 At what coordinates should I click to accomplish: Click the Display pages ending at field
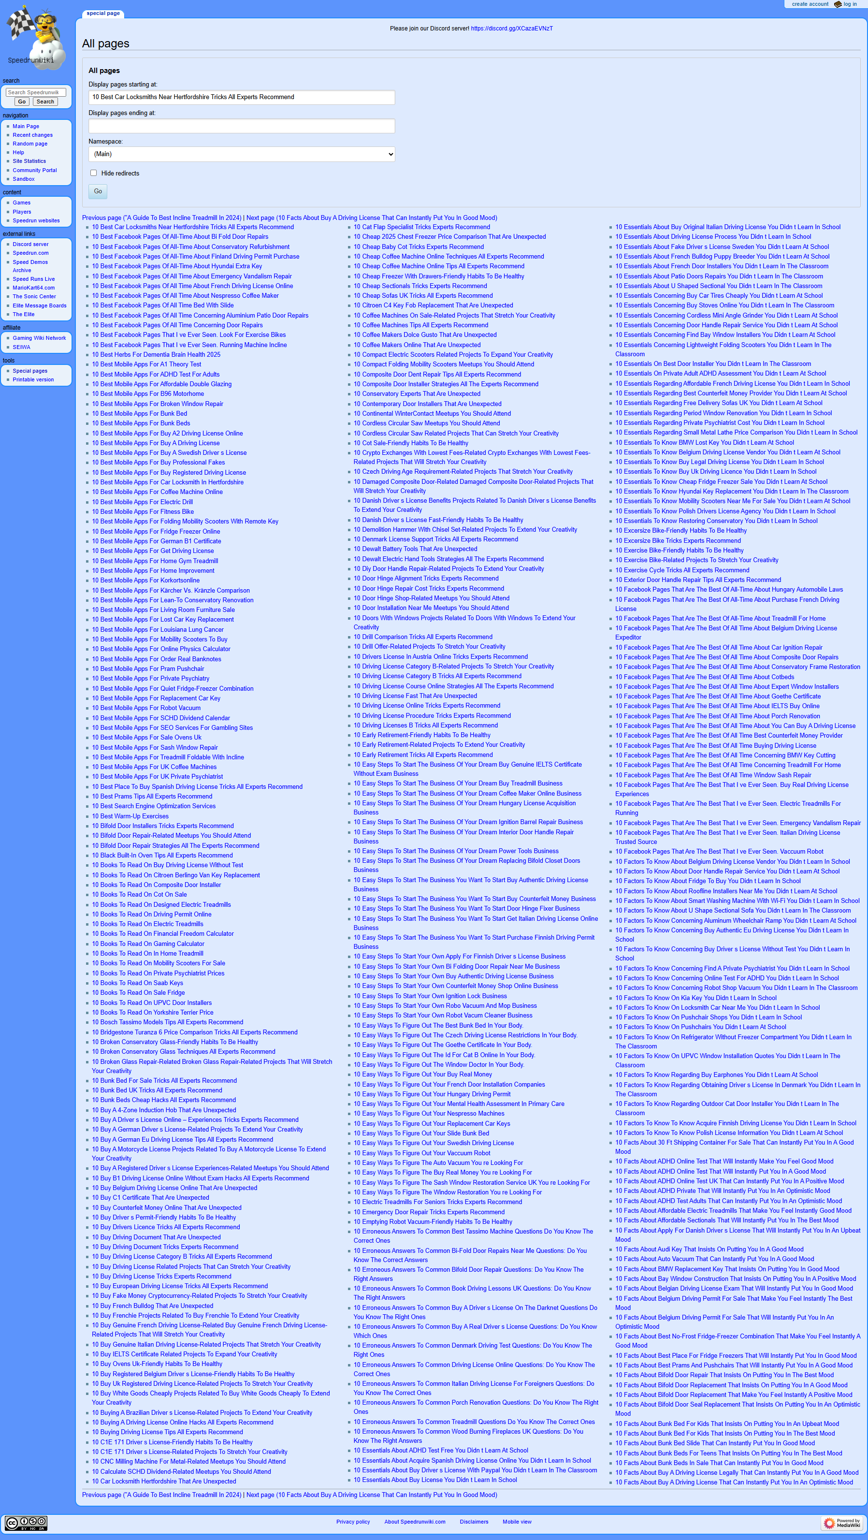pos(242,126)
